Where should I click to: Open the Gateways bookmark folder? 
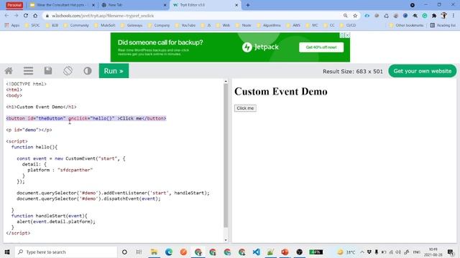[x=132, y=26]
